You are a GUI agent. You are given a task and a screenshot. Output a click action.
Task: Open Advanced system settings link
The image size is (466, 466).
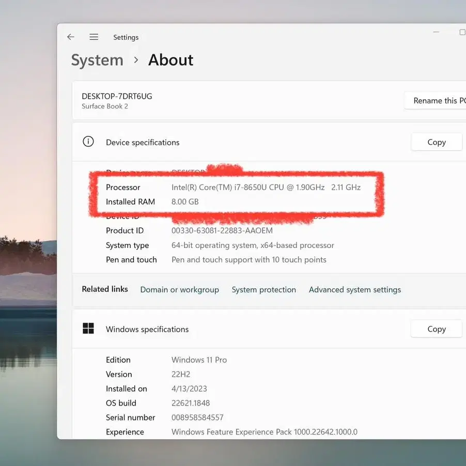click(x=355, y=289)
